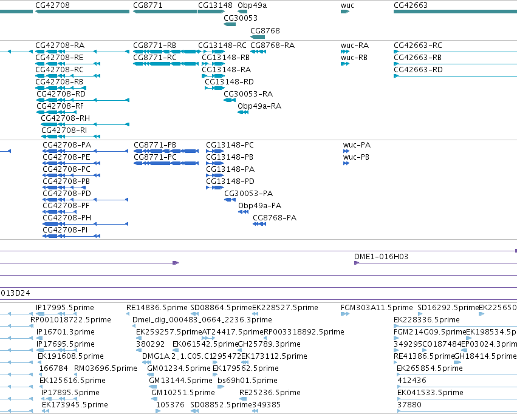This screenshot has height=414, width=517.
Task: Click protein CG13148-PD
Action: (230, 182)
